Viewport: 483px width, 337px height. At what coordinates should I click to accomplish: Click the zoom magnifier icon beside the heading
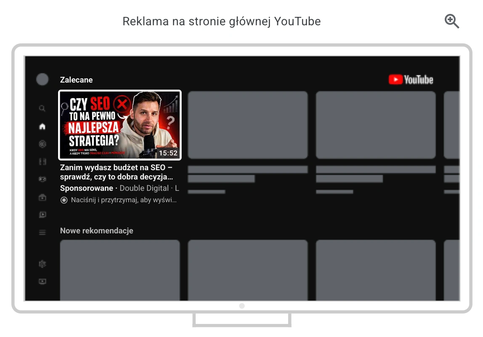point(451,21)
